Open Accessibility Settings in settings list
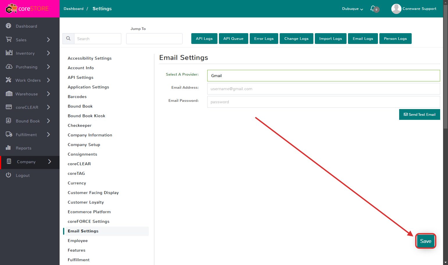The width and height of the screenshot is (448, 265). pos(90,58)
